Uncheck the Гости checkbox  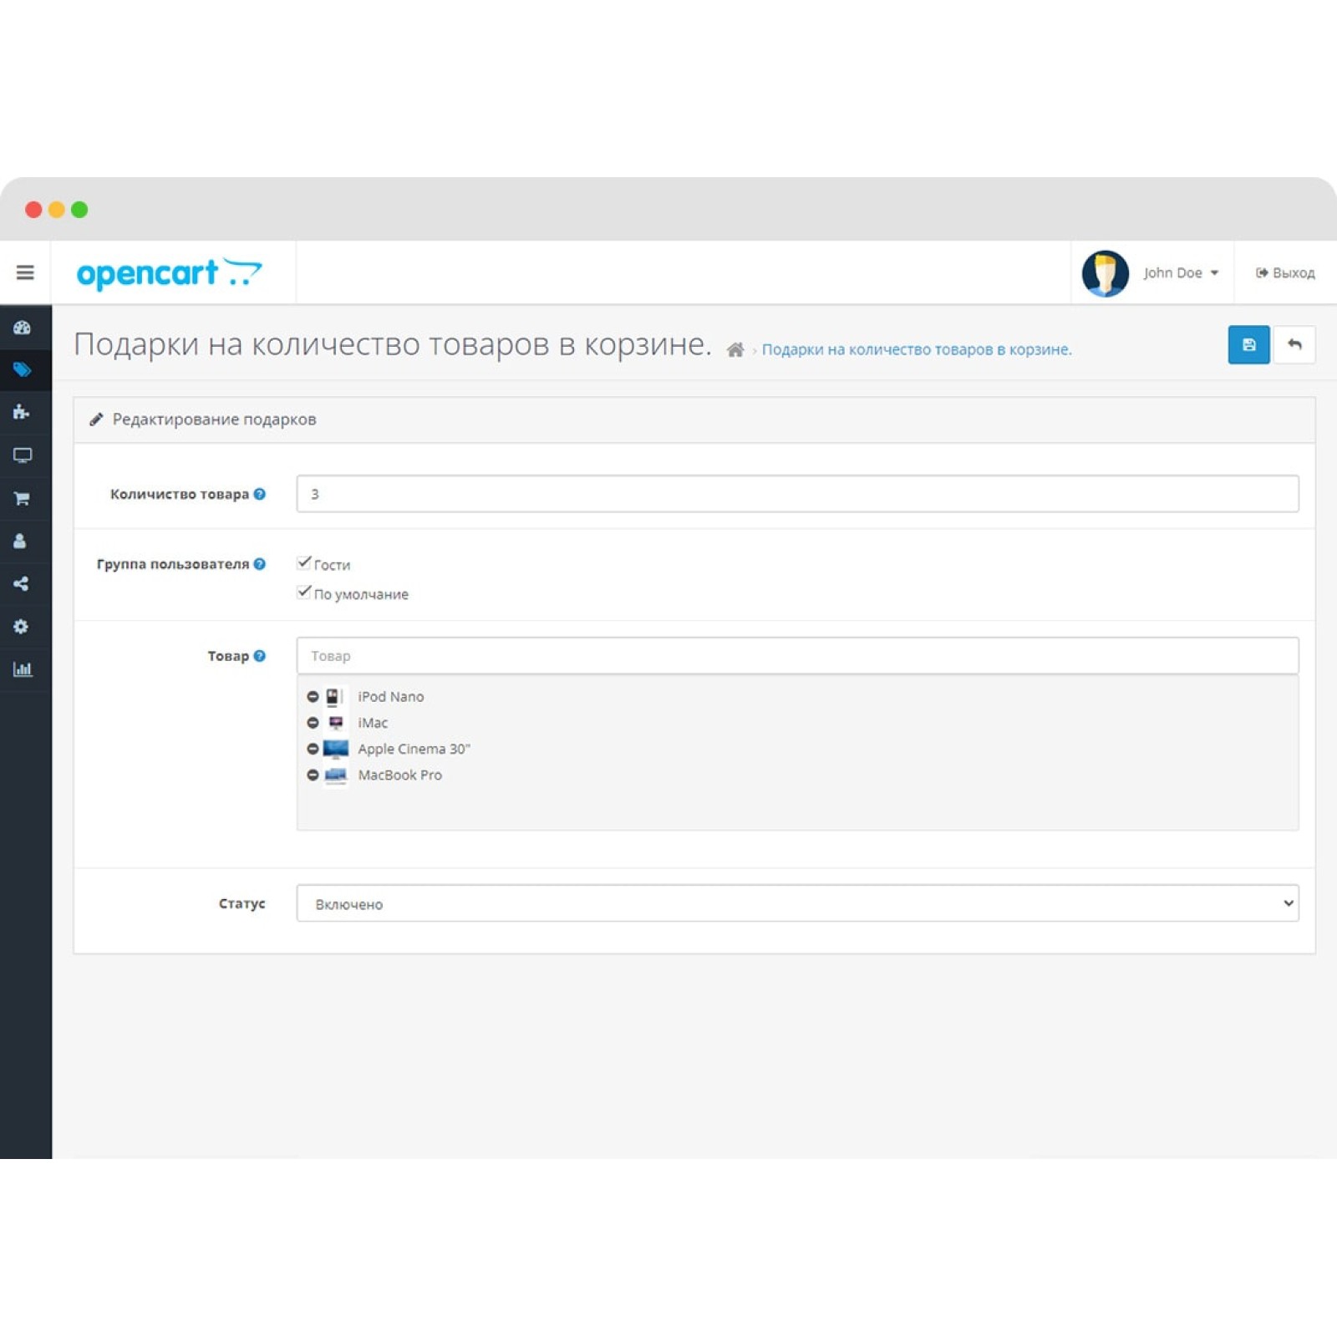304,563
